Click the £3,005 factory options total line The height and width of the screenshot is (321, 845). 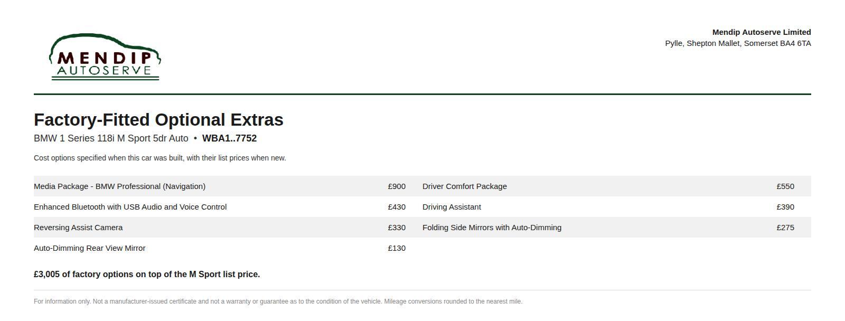coord(147,275)
